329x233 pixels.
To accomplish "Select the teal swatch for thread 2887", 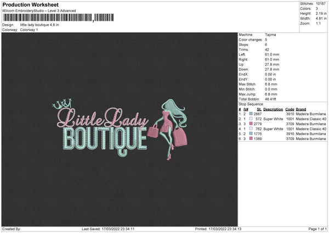I will point(251,113).
